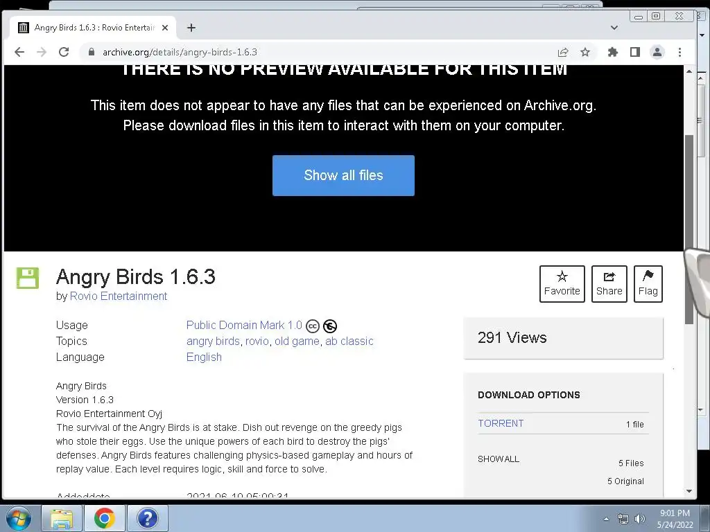Open Windows Explorer from the taskbar
The width and height of the screenshot is (710, 532).
coord(62,518)
